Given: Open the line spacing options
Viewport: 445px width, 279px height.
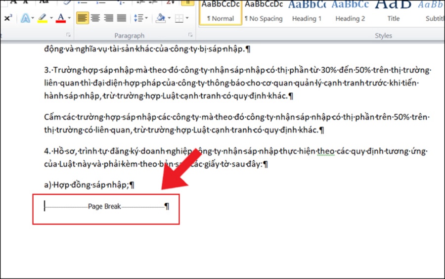Looking at the screenshot, I should pyautogui.click(x=140, y=18).
